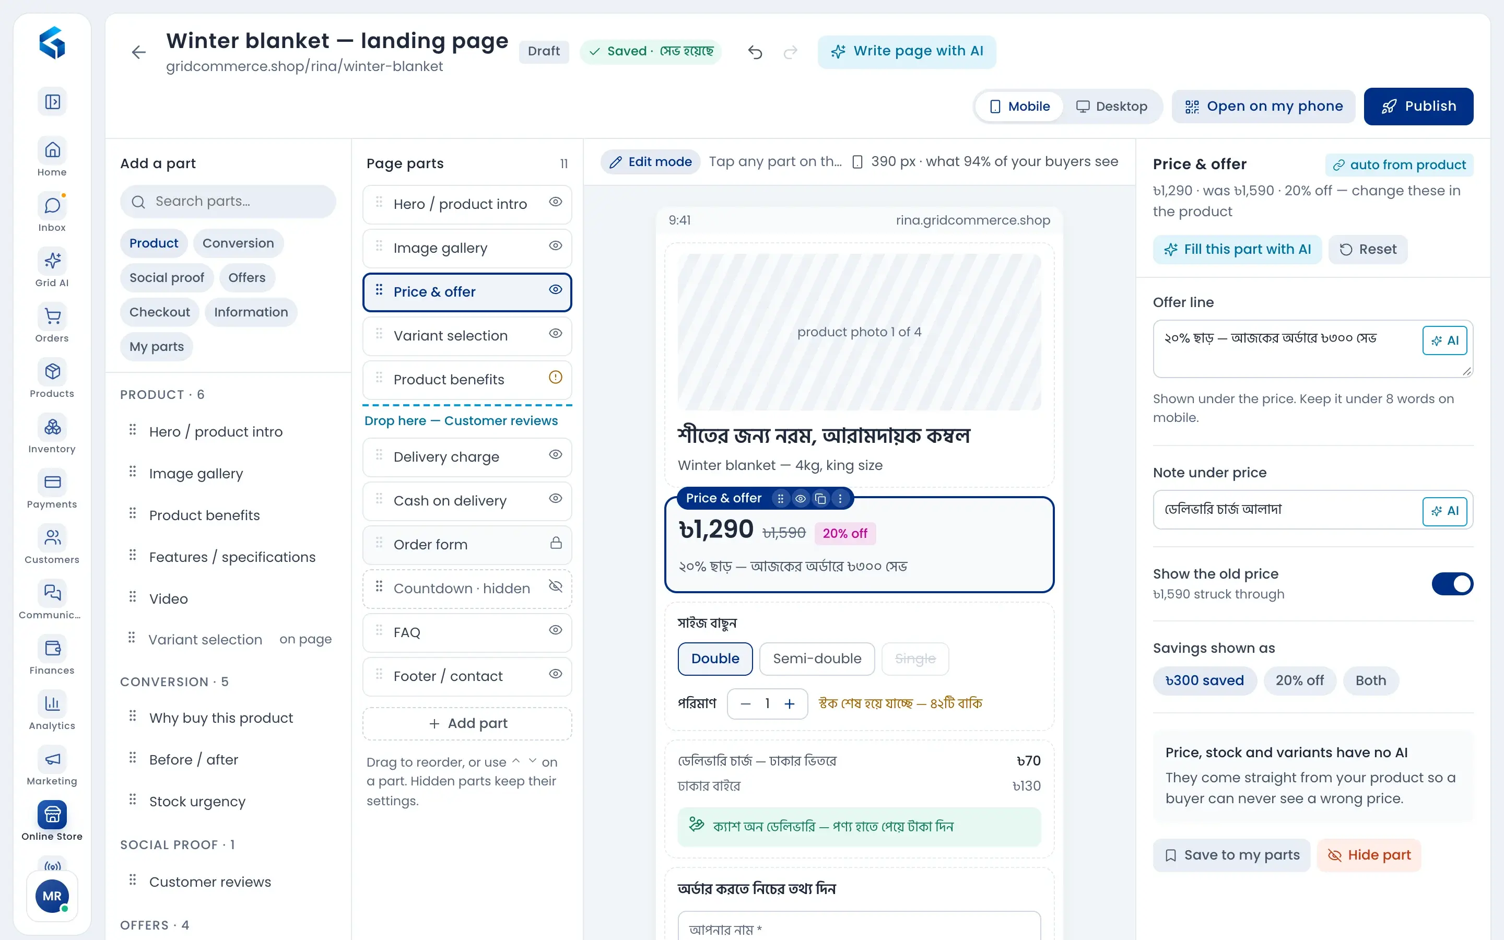Image resolution: width=1504 pixels, height=940 pixels.
Task: Redo the last undone change
Action: pos(791,52)
